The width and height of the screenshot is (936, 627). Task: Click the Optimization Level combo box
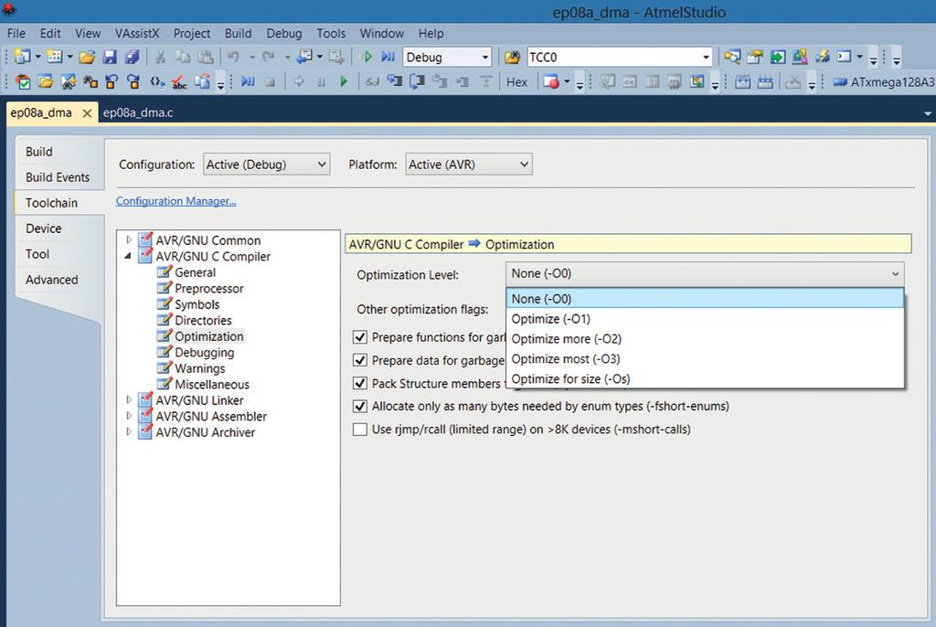click(705, 273)
